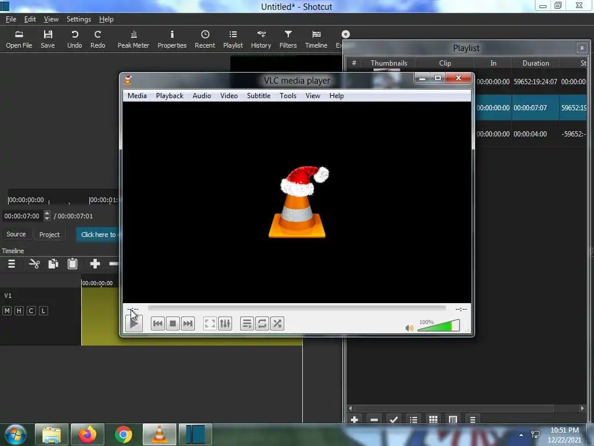The height and width of the screenshot is (446, 594).
Task: Switch the playlist to icons grid view
Action: [433, 419]
